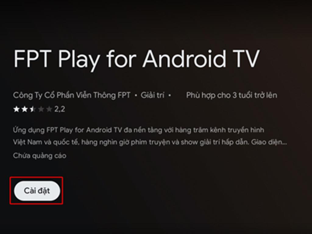Click the second description line starting Việt Nam và quốc tế

coord(150,142)
